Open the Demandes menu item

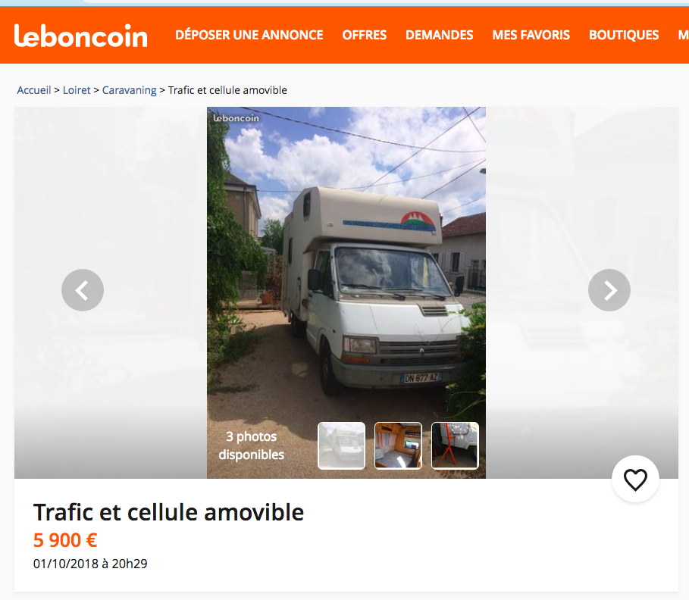point(440,35)
